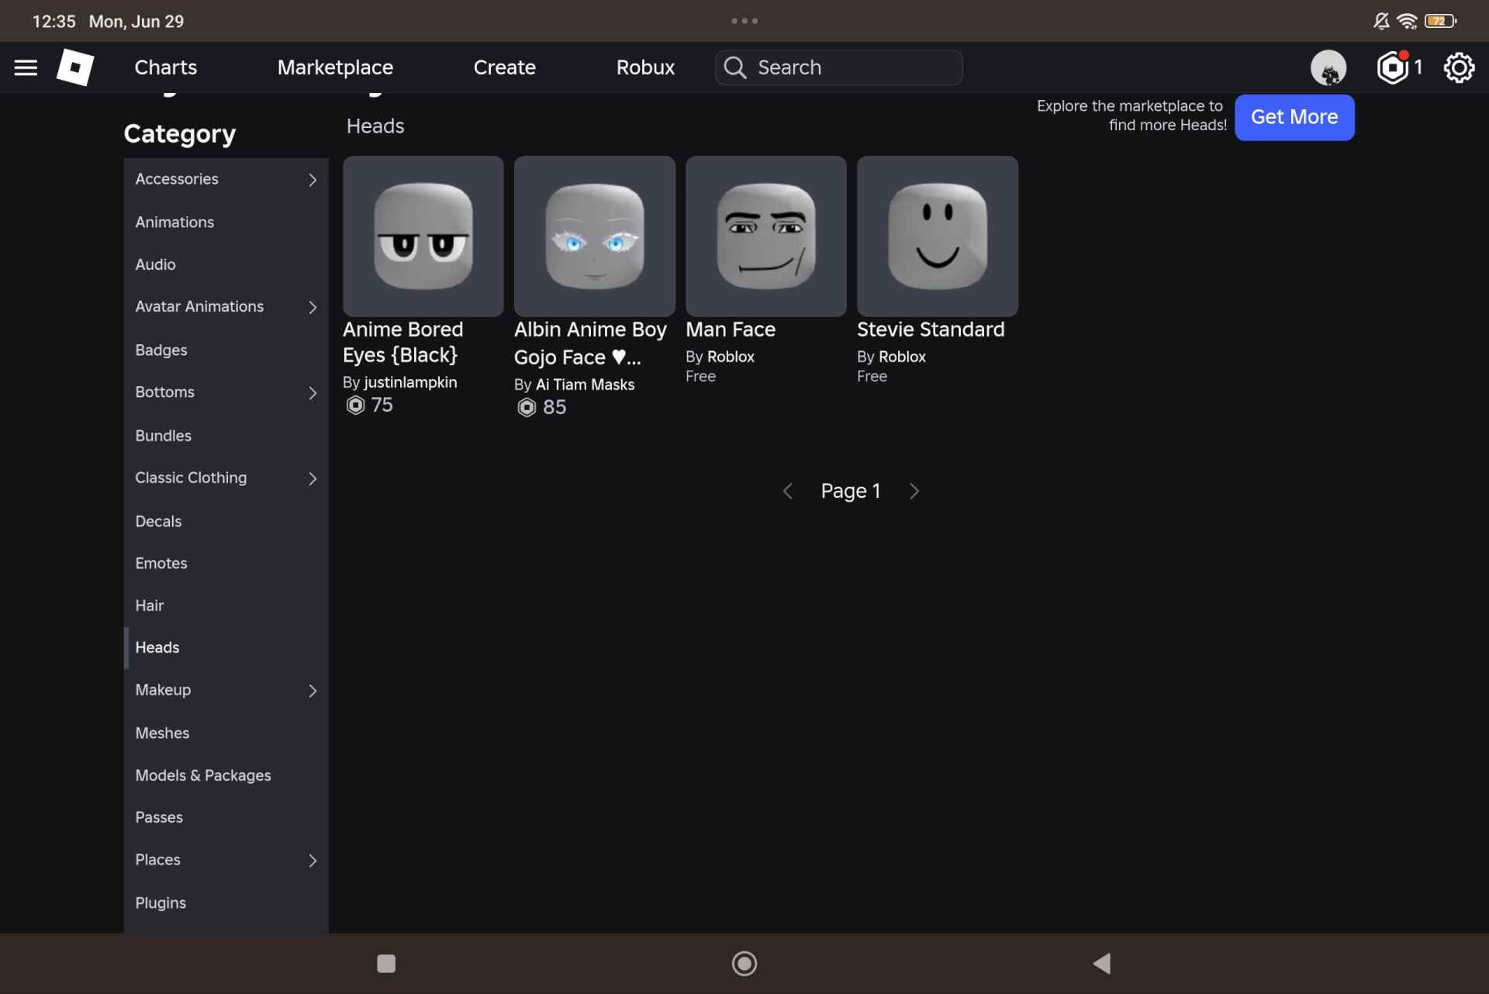Viewport: 1489px width, 994px height.
Task: Open the Marketplace tab
Action: point(335,67)
